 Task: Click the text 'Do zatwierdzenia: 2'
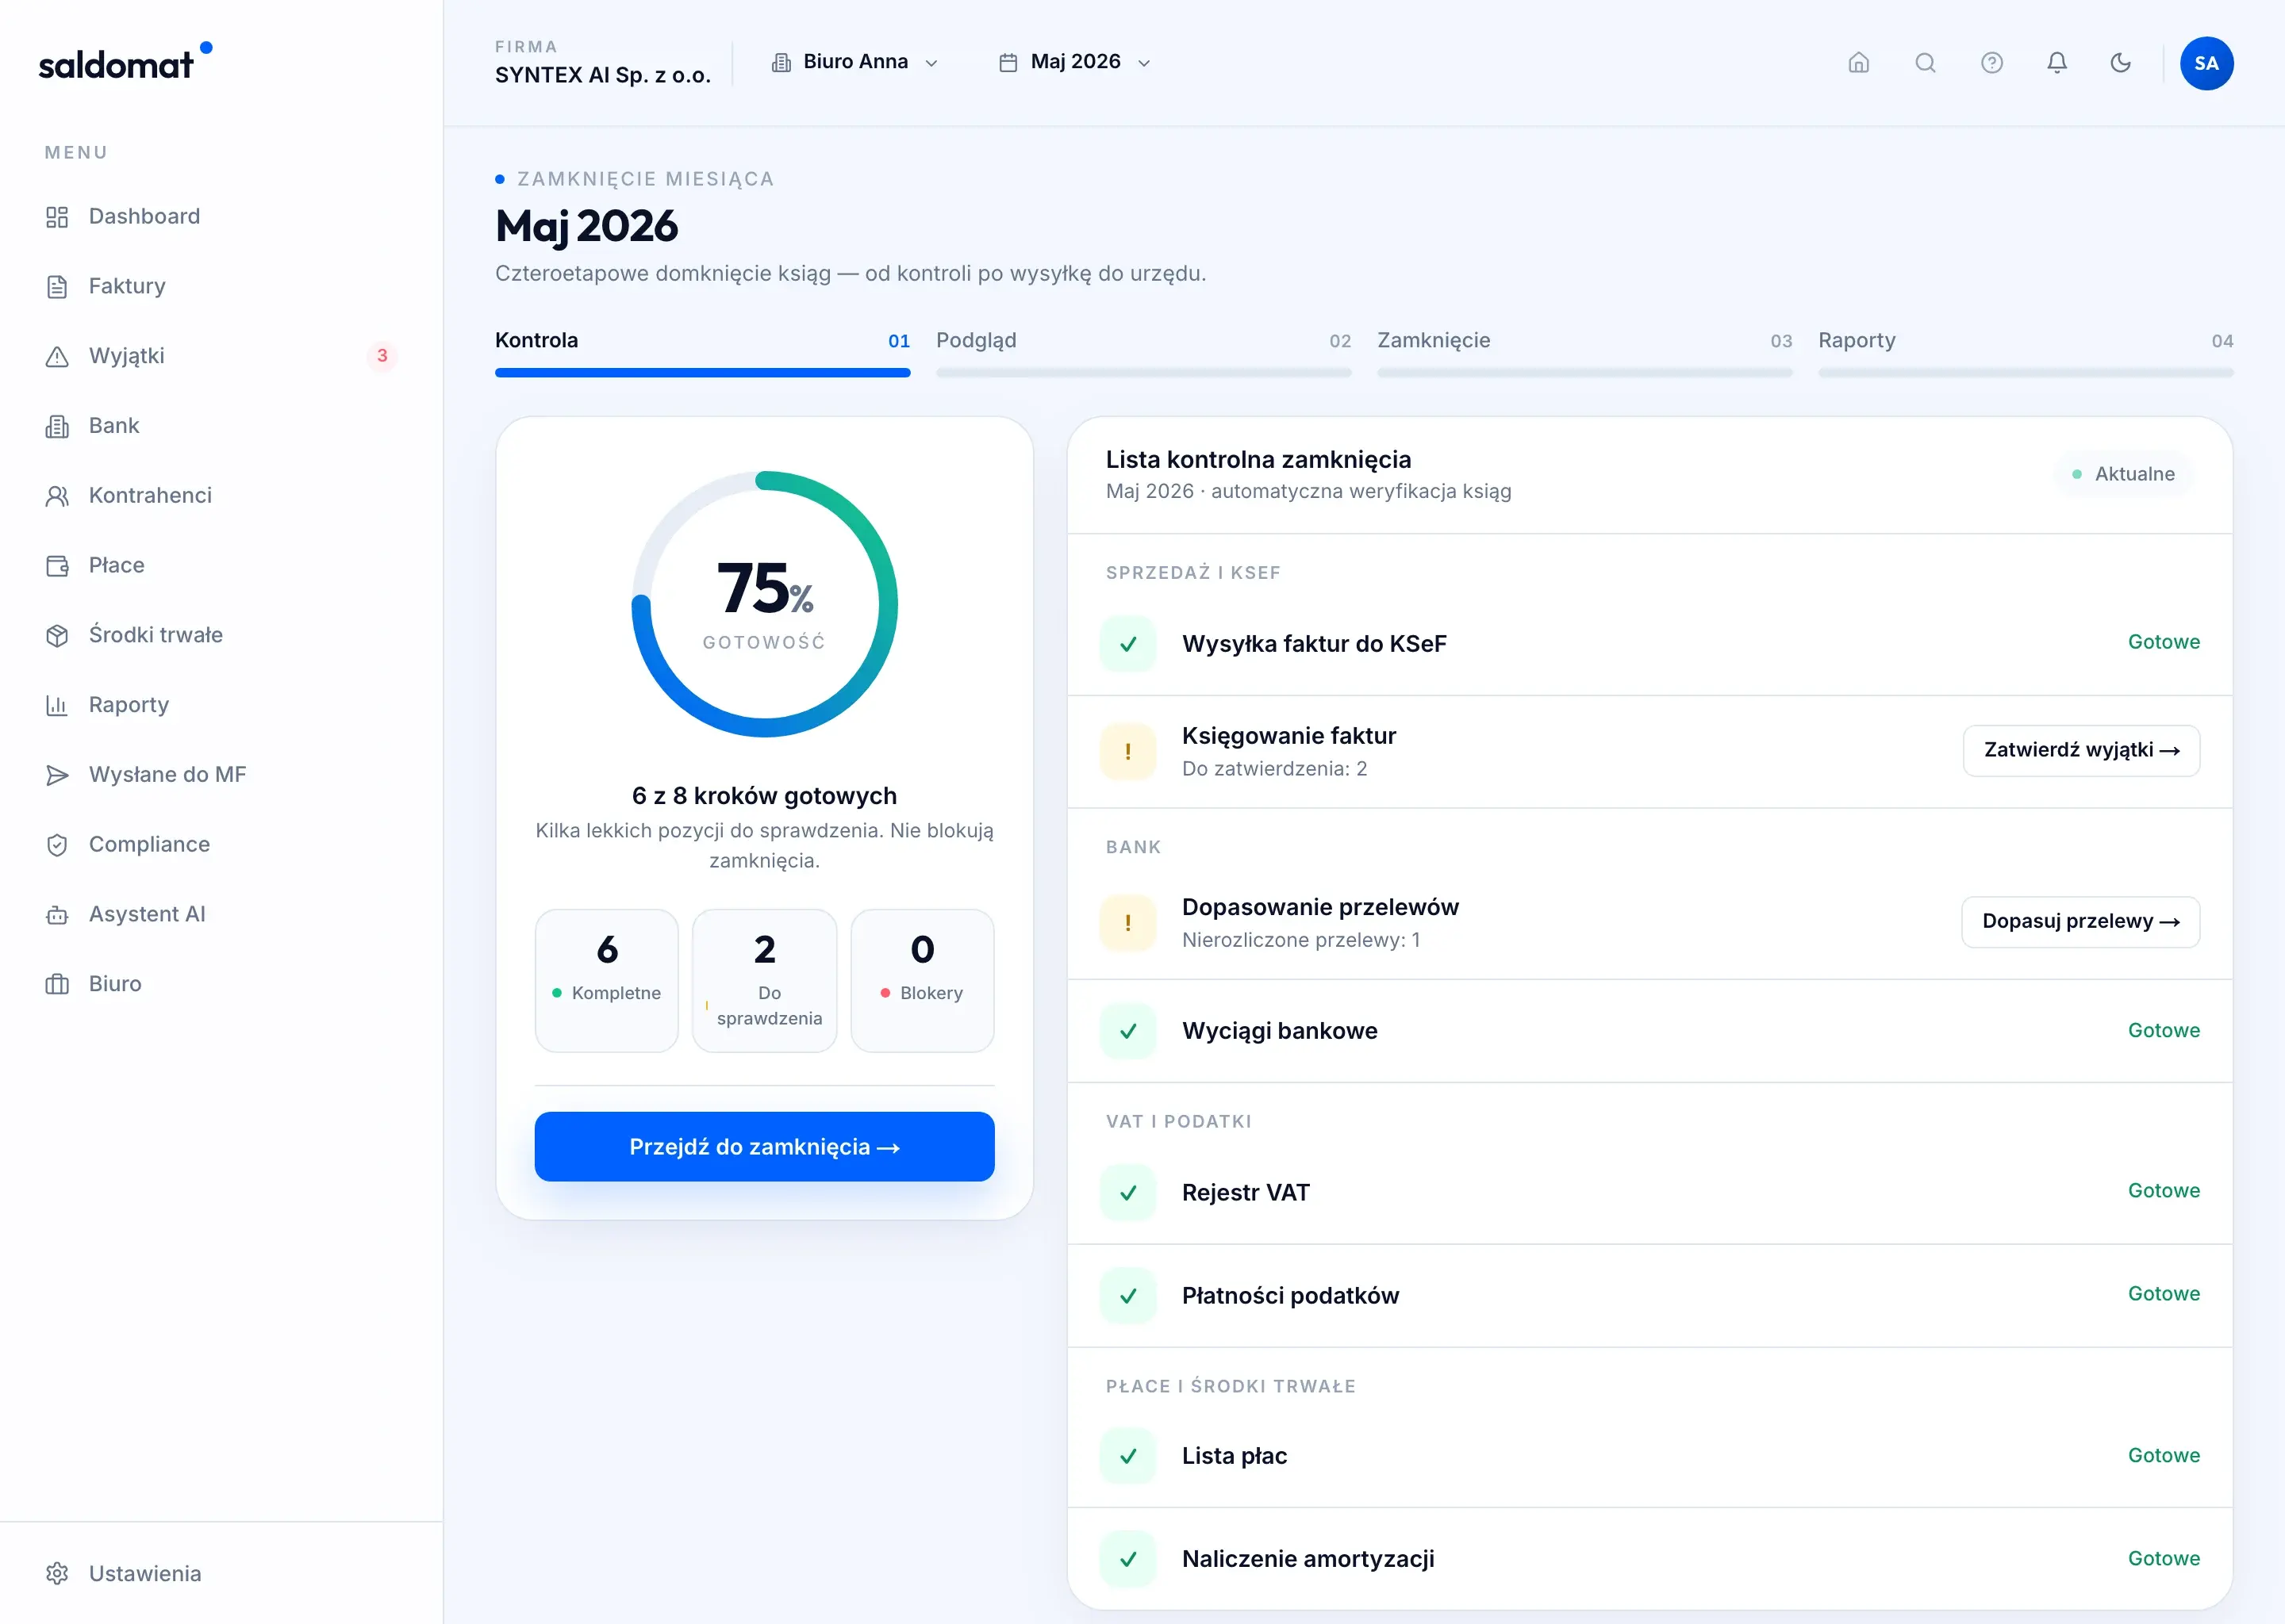click(x=1274, y=769)
